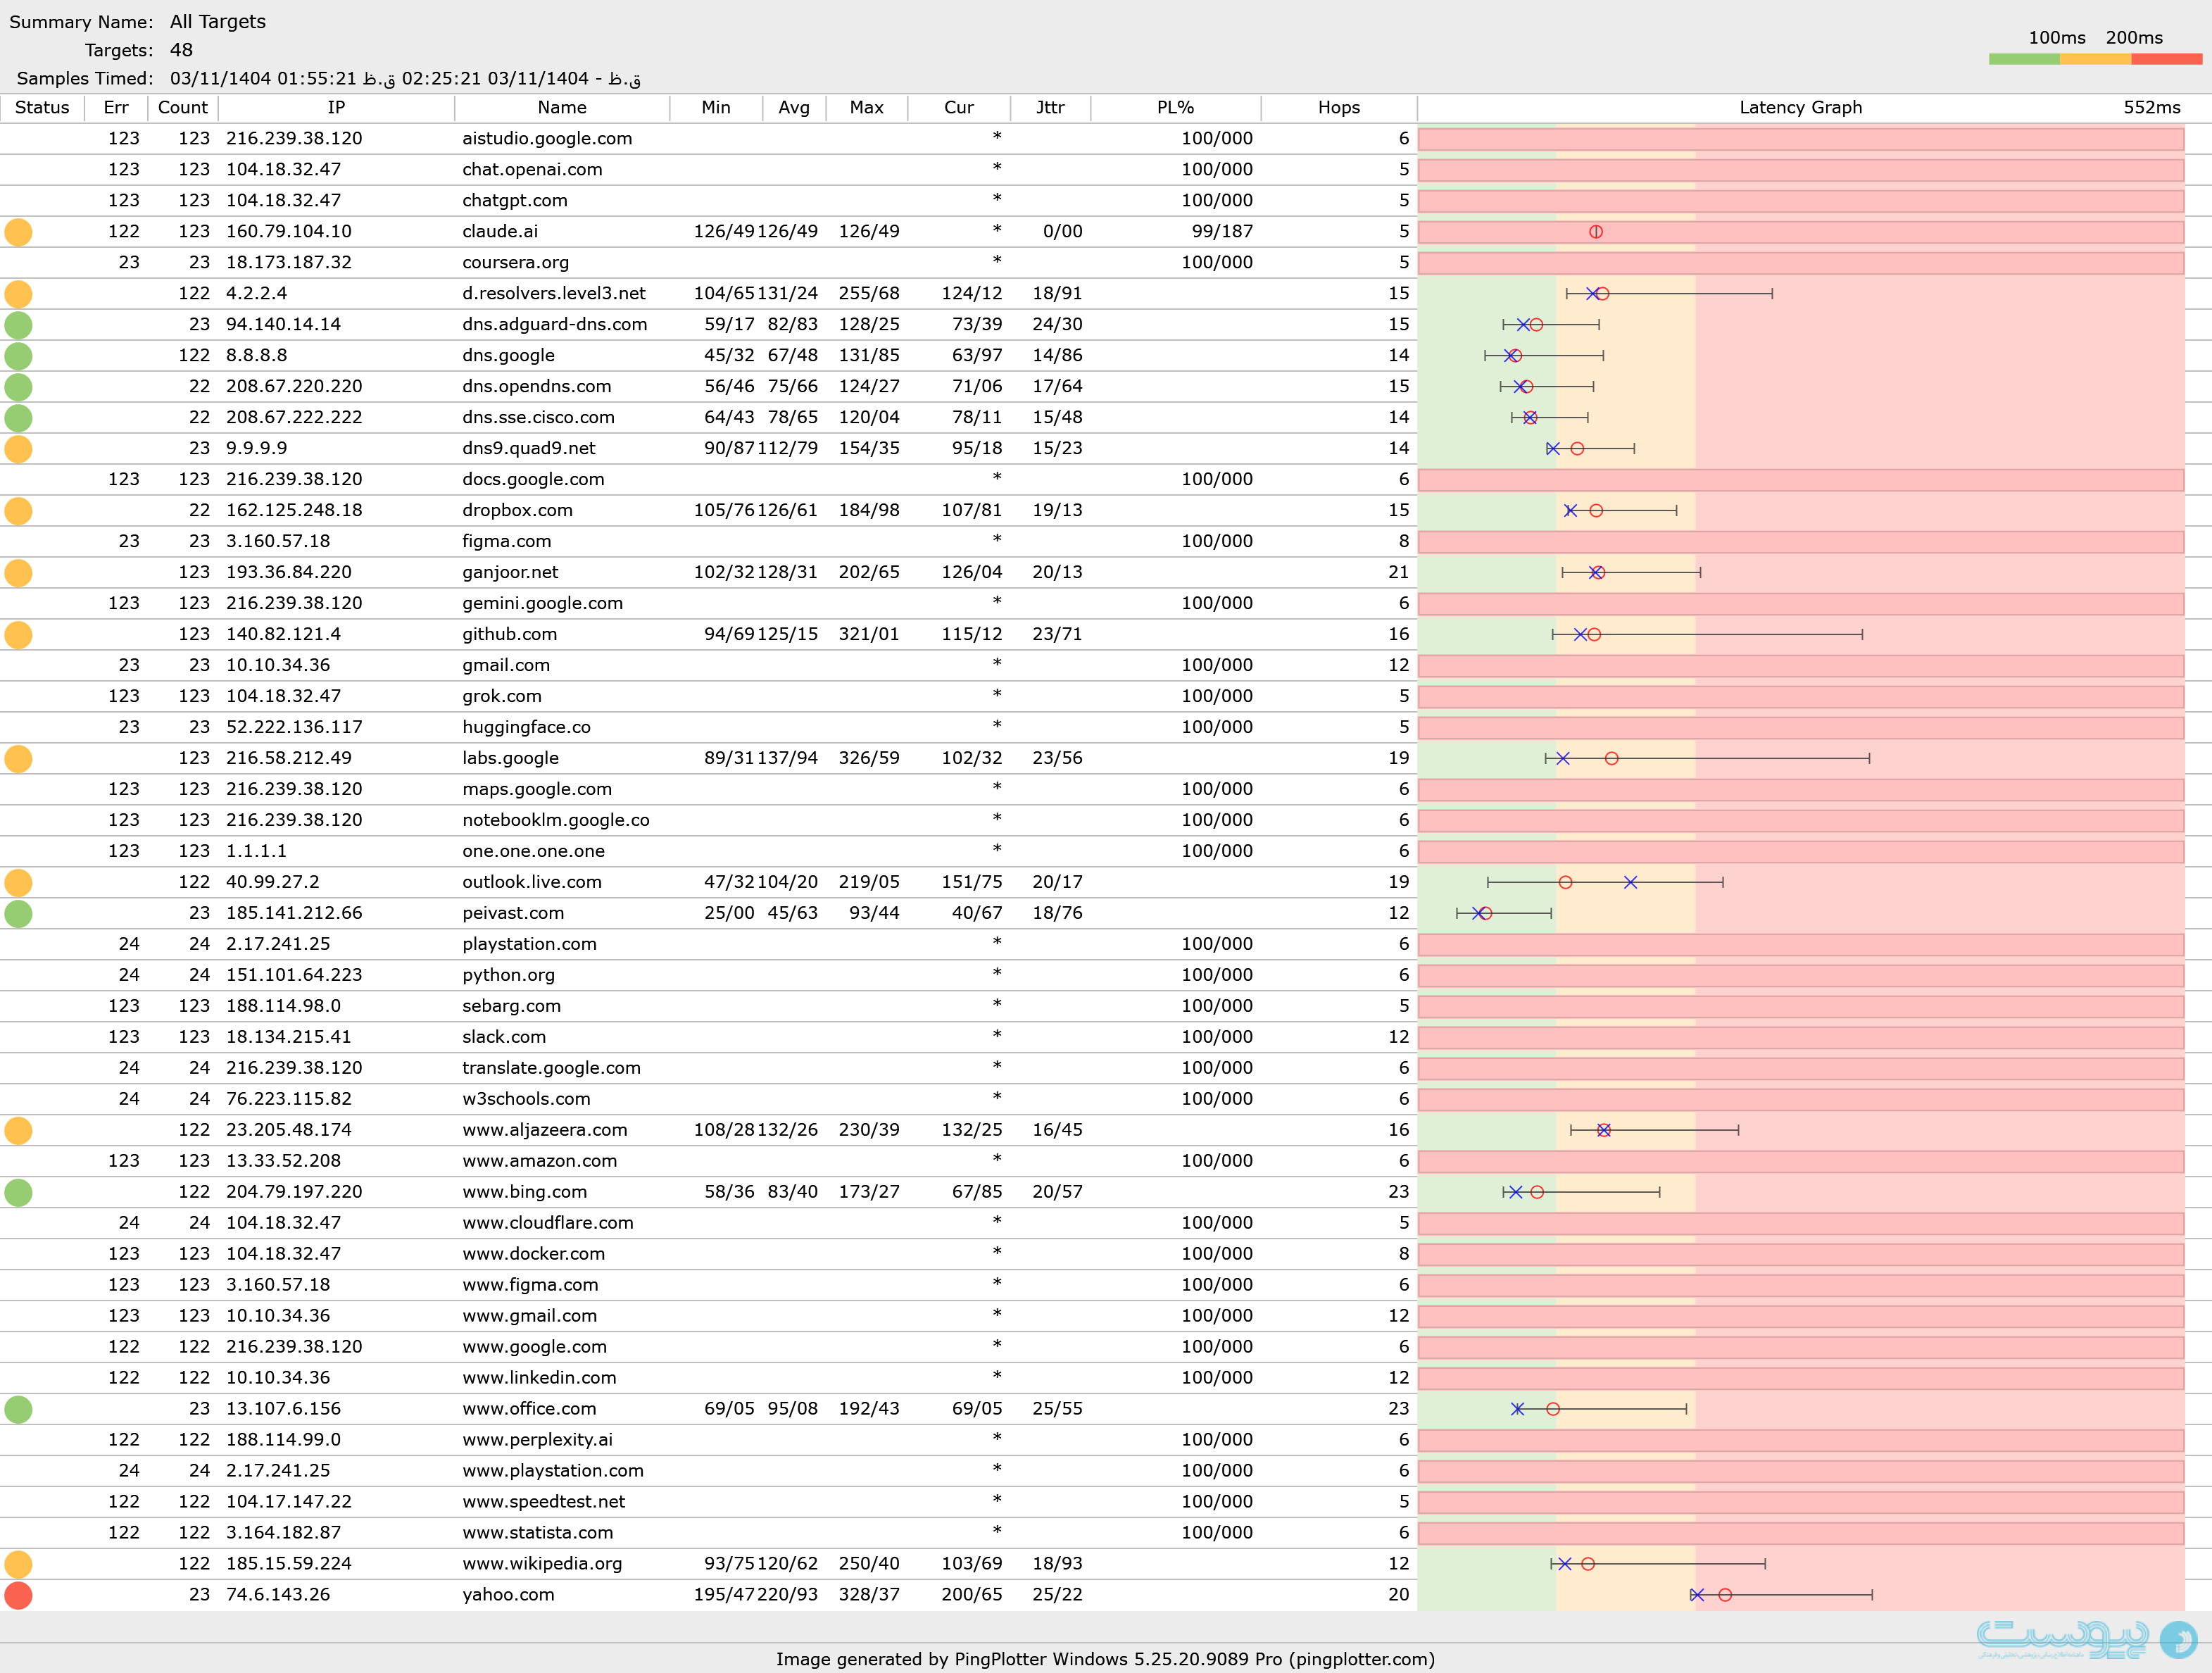This screenshot has width=2212, height=1673.
Task: Click www.office.com green status icon
Action: [18, 1409]
